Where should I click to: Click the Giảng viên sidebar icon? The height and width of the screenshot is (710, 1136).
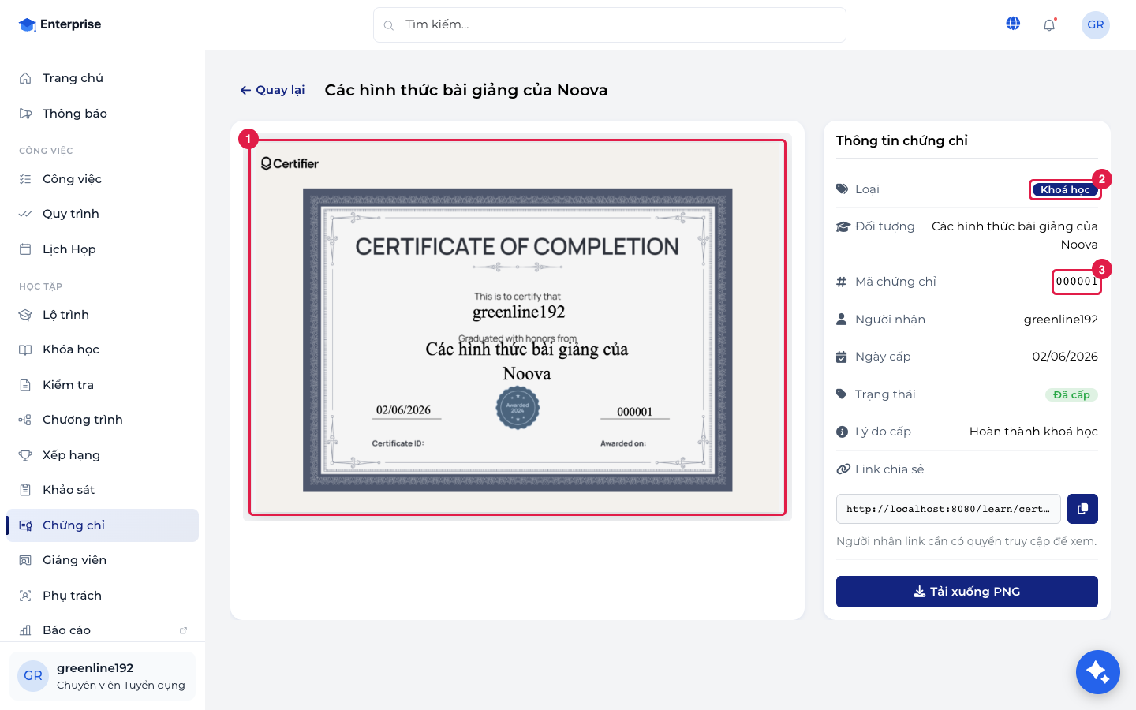25,560
